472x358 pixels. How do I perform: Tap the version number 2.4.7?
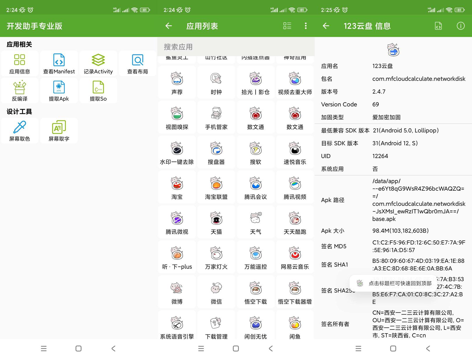(x=379, y=92)
